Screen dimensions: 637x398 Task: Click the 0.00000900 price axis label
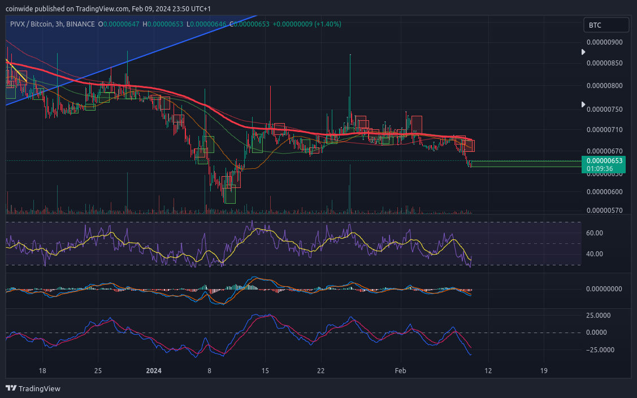pyautogui.click(x=605, y=42)
